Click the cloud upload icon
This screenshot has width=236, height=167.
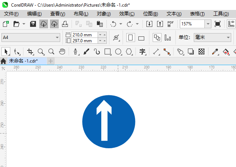point(54,24)
